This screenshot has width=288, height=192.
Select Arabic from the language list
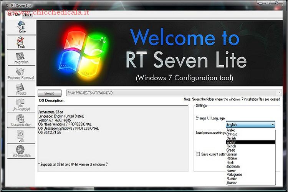coord(231,130)
